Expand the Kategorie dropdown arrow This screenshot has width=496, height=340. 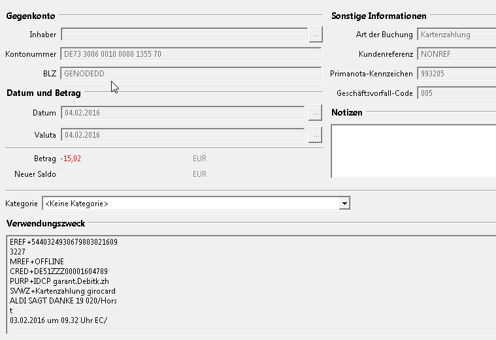click(x=344, y=204)
